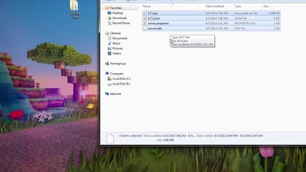Click the Date created value in details pane

(x=238, y=136)
